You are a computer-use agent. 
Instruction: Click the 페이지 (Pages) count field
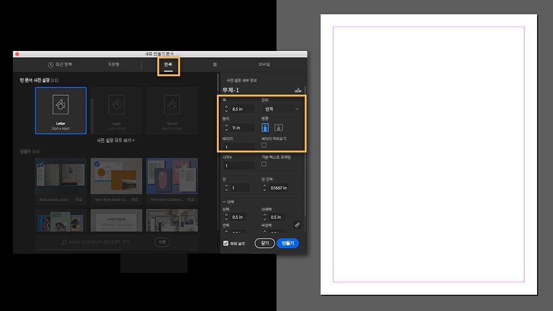(238, 147)
